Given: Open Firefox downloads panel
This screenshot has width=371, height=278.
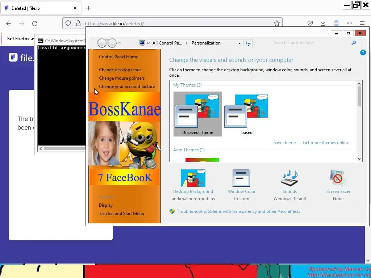Looking at the screenshot, I should 323,23.
